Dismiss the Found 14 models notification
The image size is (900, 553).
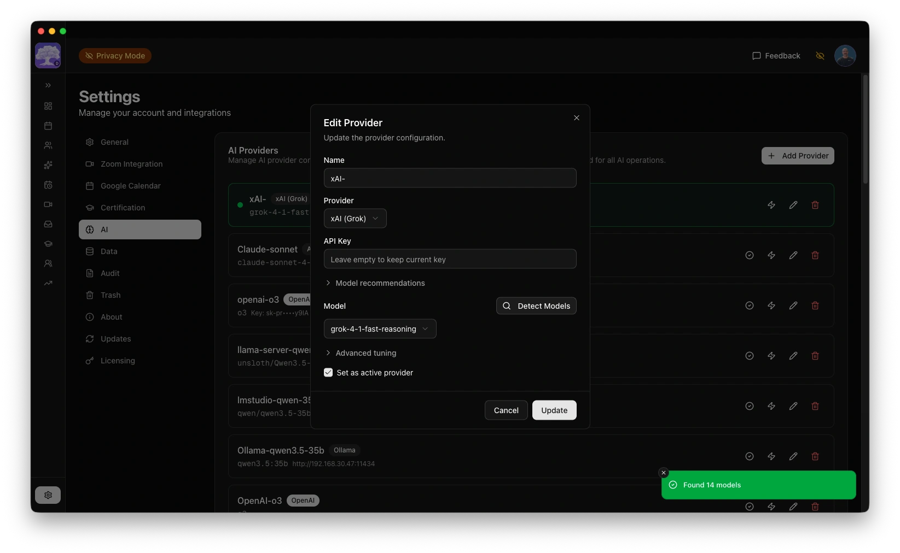664,473
